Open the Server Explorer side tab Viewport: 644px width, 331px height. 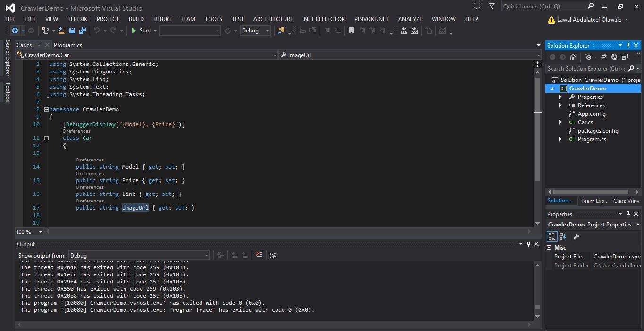click(x=8, y=58)
